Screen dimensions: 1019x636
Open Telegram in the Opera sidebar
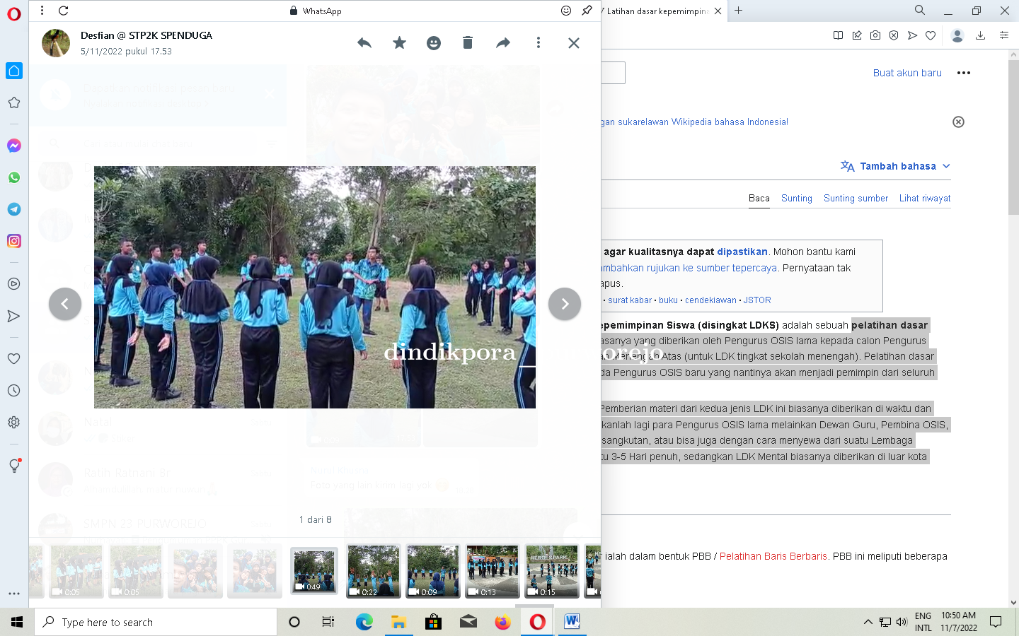14,209
